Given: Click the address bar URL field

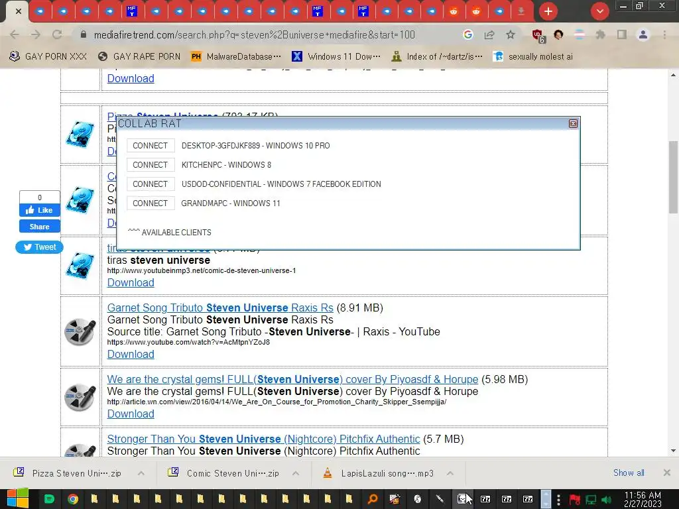Looking at the screenshot, I should tap(254, 34).
